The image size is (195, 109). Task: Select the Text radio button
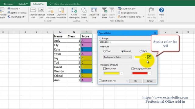tap(105, 51)
